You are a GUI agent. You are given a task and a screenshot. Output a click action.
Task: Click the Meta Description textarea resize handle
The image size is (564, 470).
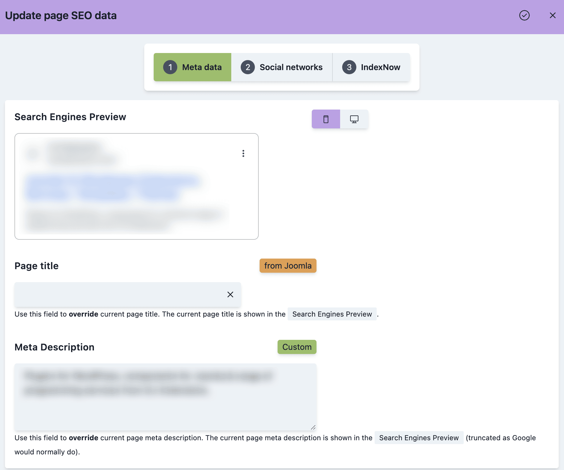point(313,427)
